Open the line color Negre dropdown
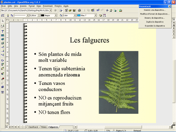 click(56, 15)
